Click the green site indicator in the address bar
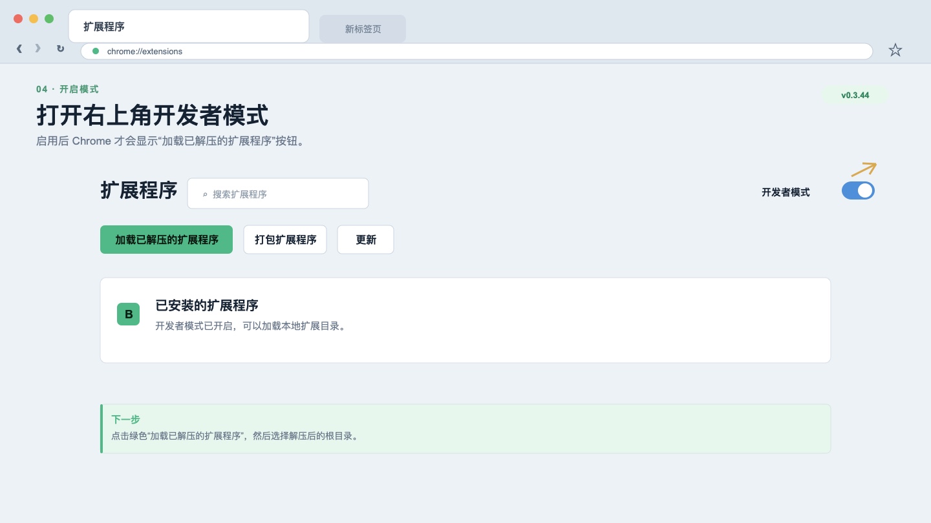931x523 pixels. (x=96, y=51)
